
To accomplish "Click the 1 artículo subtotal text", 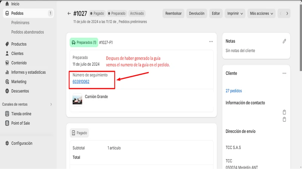I will pyautogui.click(x=114, y=148).
